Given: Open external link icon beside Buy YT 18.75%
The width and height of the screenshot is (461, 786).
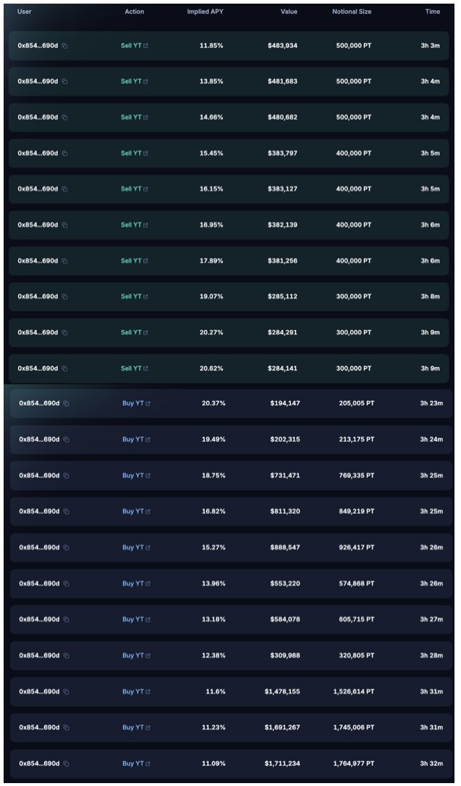Looking at the screenshot, I should (x=148, y=476).
